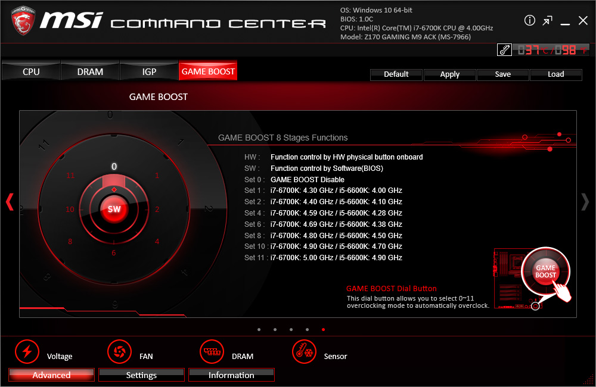Click the temperature gadget icon
Screen dimensions: 596x387
point(504,50)
